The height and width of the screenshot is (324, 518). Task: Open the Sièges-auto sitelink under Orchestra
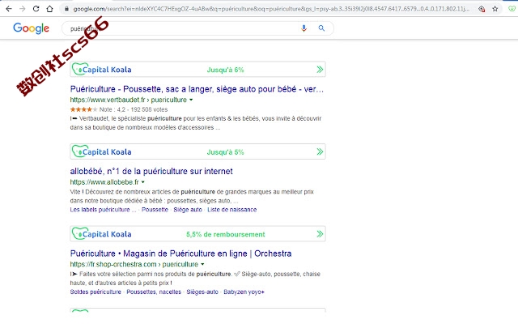202,292
